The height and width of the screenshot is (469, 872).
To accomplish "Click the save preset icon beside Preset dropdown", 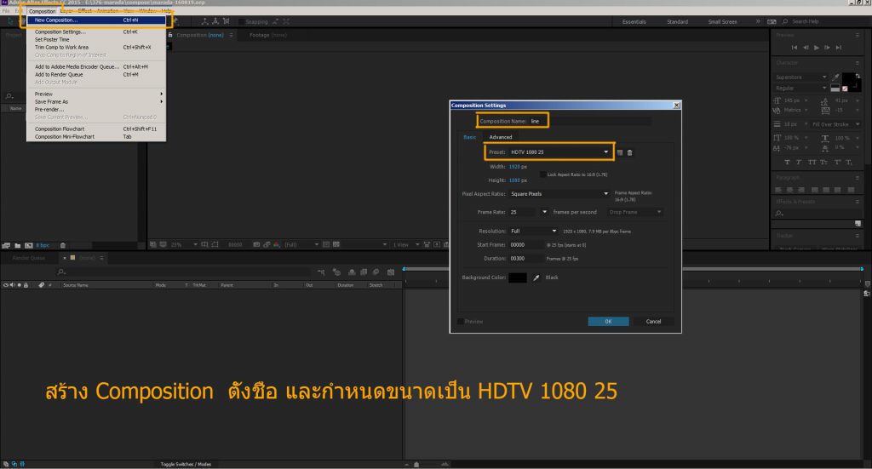I will (x=620, y=152).
